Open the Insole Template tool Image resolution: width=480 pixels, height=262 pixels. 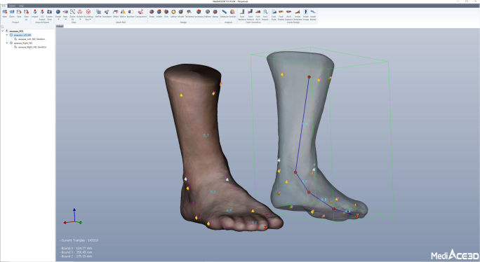click(x=298, y=15)
